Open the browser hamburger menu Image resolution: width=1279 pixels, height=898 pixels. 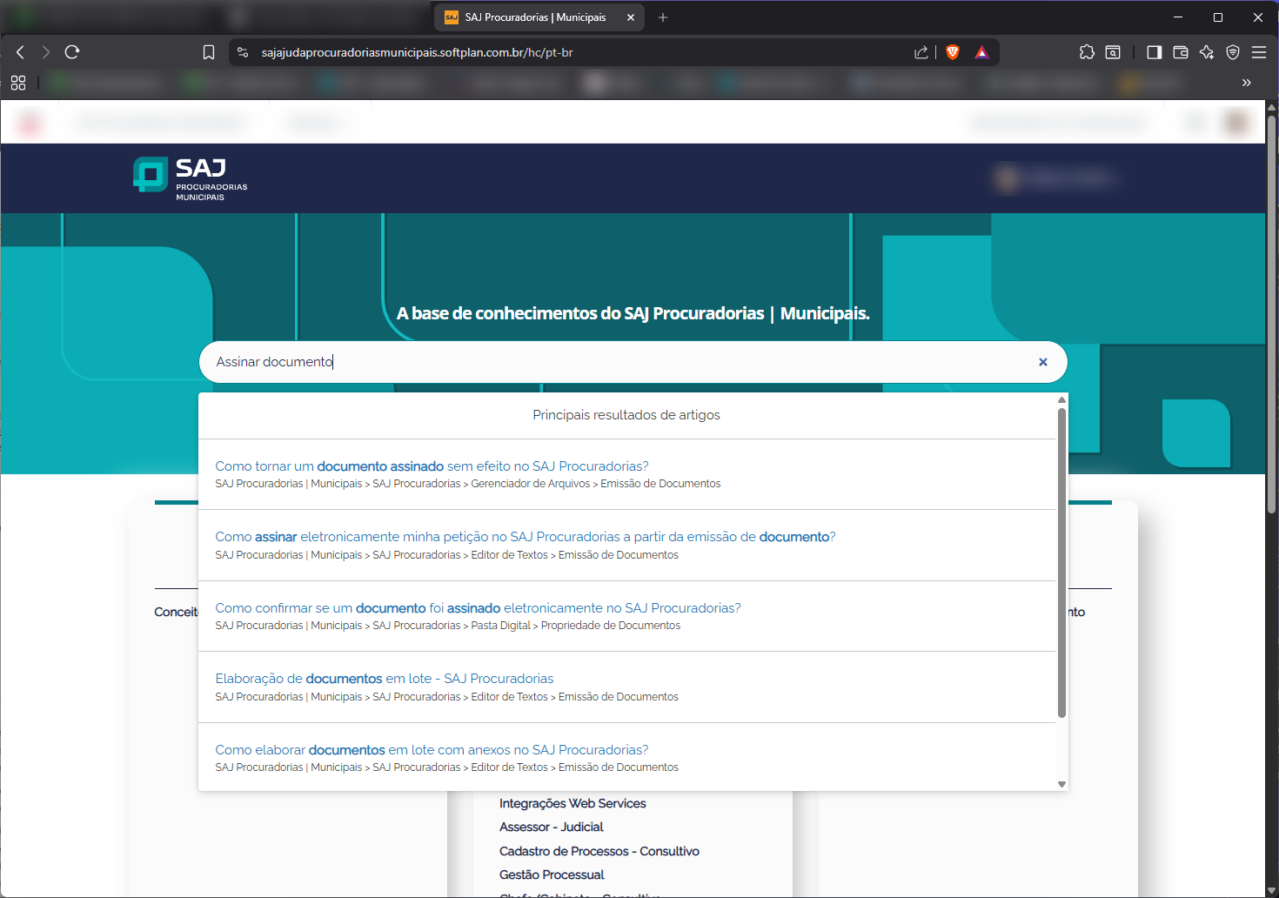pos(1259,52)
